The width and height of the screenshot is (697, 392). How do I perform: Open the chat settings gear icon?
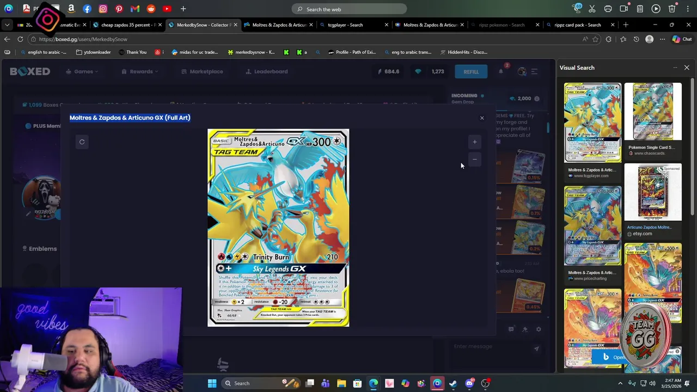[x=538, y=329]
